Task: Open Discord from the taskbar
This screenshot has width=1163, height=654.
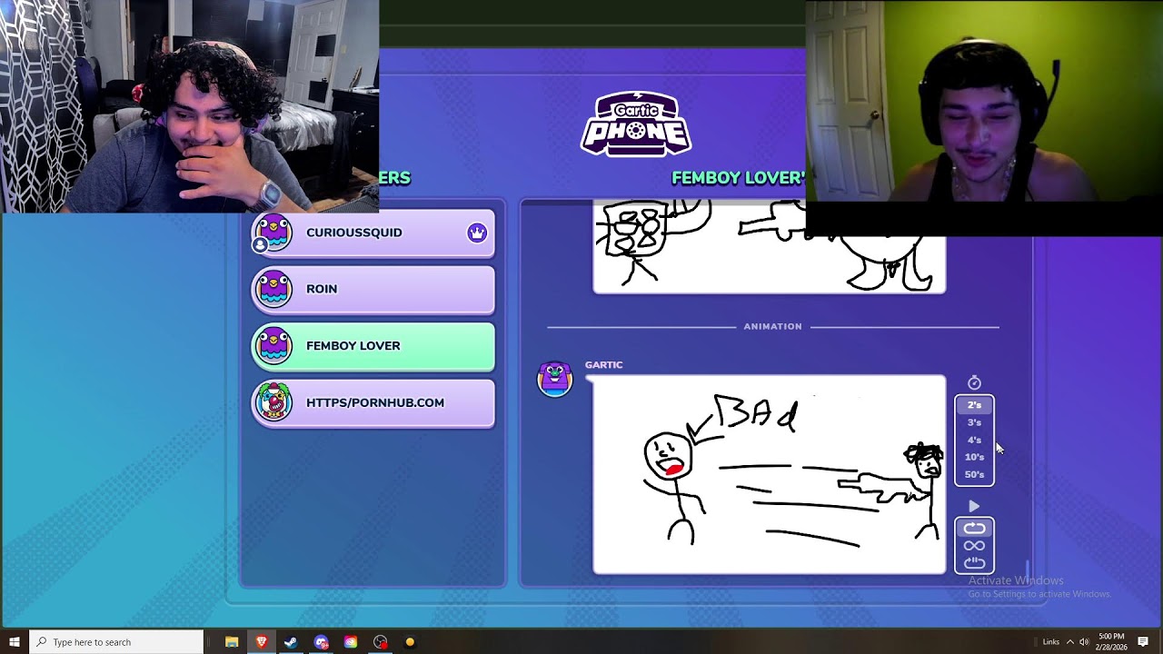Action: [x=321, y=642]
